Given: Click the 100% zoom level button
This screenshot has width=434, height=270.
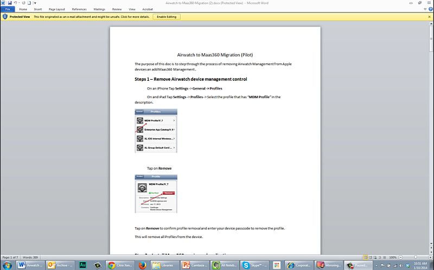Looking at the screenshot, I should pos(393,258).
